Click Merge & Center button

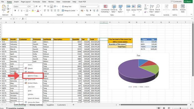pyautogui.click(x=69, y=11)
